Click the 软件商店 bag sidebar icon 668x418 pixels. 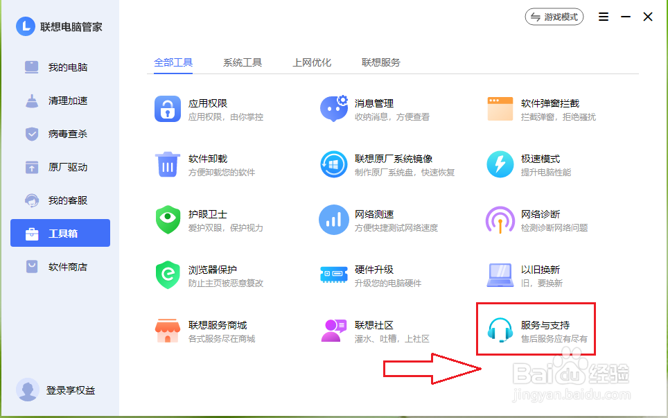tap(31, 267)
